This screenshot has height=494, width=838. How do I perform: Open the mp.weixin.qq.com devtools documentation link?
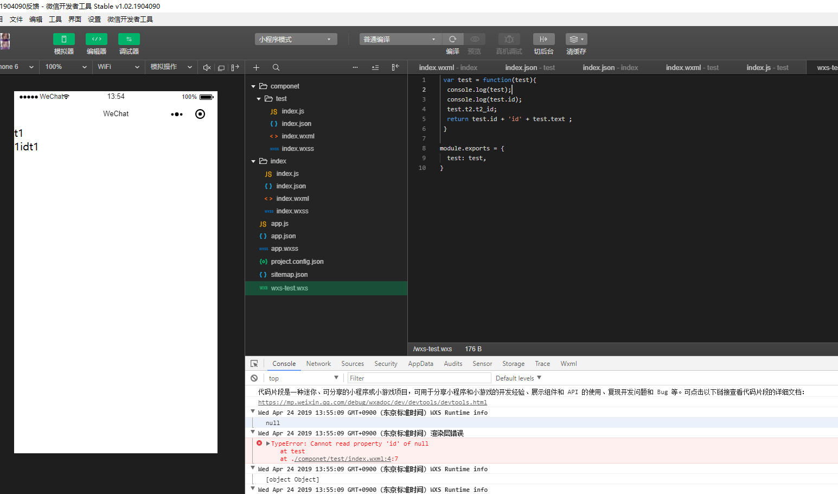pyautogui.click(x=373, y=402)
